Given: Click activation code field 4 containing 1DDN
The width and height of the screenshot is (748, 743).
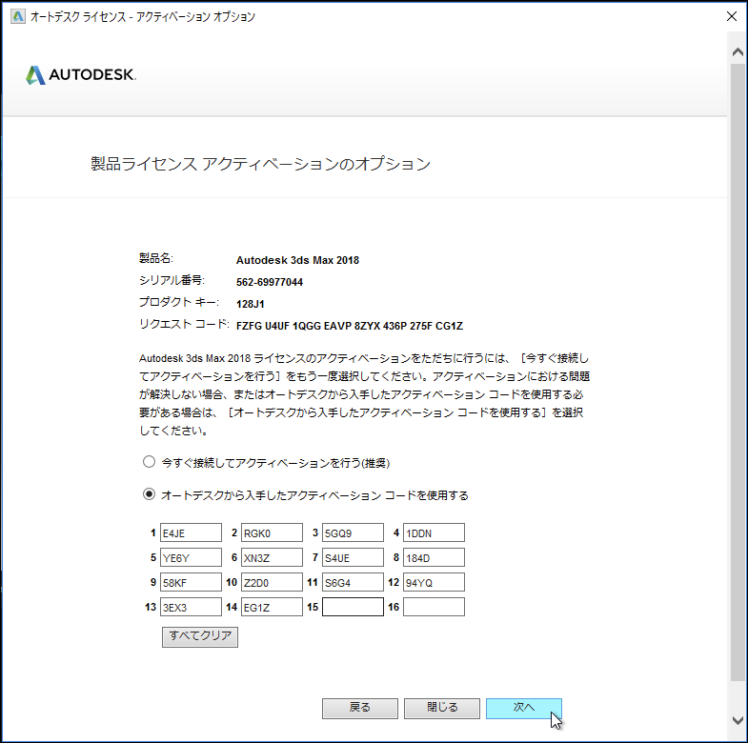Looking at the screenshot, I should pos(434,532).
